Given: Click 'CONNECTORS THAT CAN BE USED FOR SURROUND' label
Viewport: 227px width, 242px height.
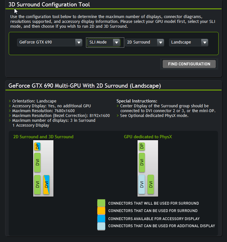Looking at the screenshot, I should [153, 211].
